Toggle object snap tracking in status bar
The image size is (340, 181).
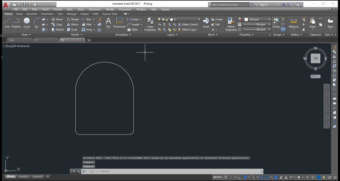point(261,177)
